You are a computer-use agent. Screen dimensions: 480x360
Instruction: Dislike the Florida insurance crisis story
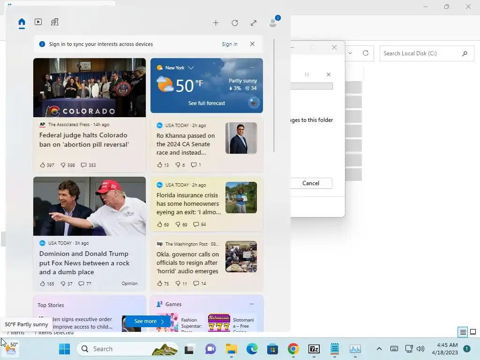(x=181, y=225)
